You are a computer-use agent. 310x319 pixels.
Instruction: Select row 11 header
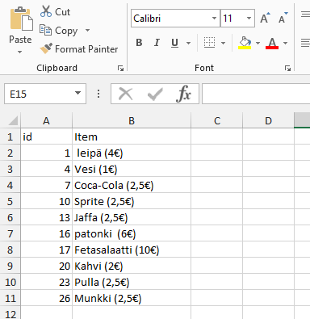coord(10,298)
